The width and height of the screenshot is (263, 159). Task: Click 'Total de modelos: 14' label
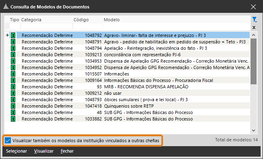[x=236, y=140]
